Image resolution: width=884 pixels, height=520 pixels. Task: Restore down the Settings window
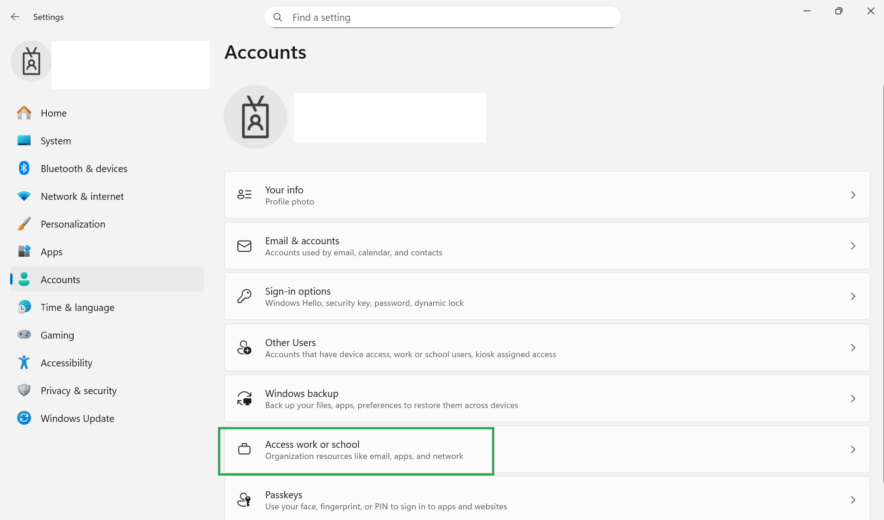point(839,11)
